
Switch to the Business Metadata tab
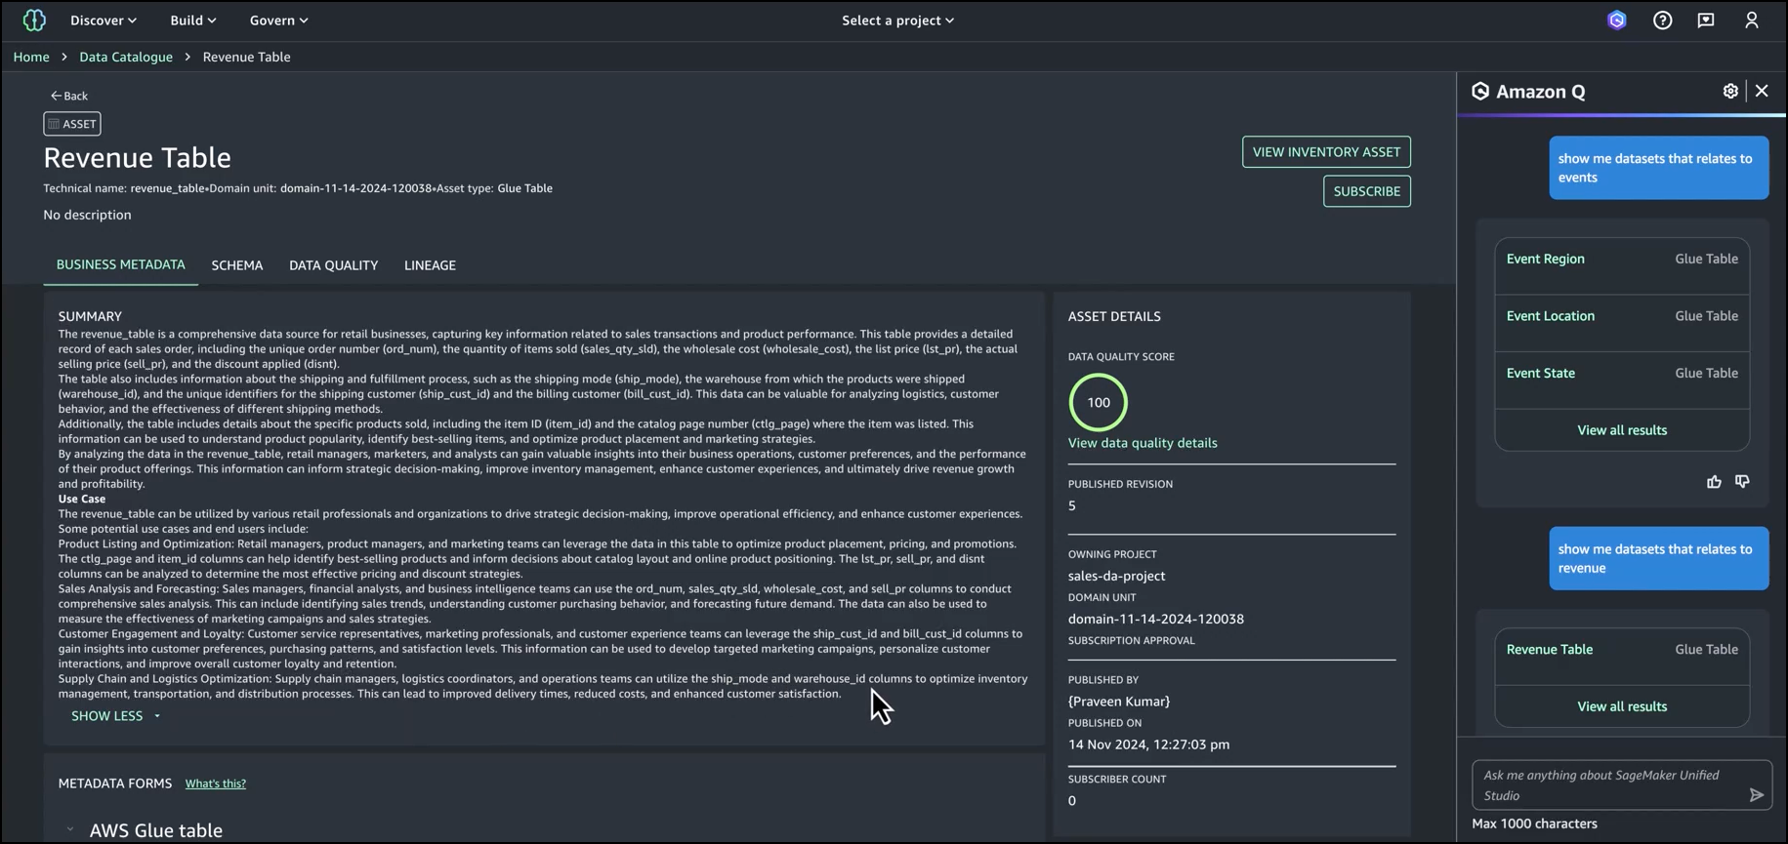[121, 265]
